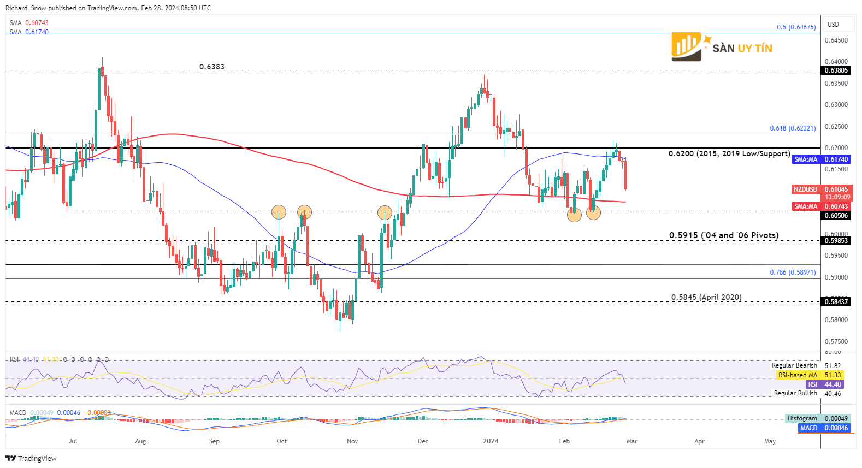The width and height of the screenshot is (862, 468).
Task: Click the Aug label on time axis
Action: pyautogui.click(x=140, y=441)
